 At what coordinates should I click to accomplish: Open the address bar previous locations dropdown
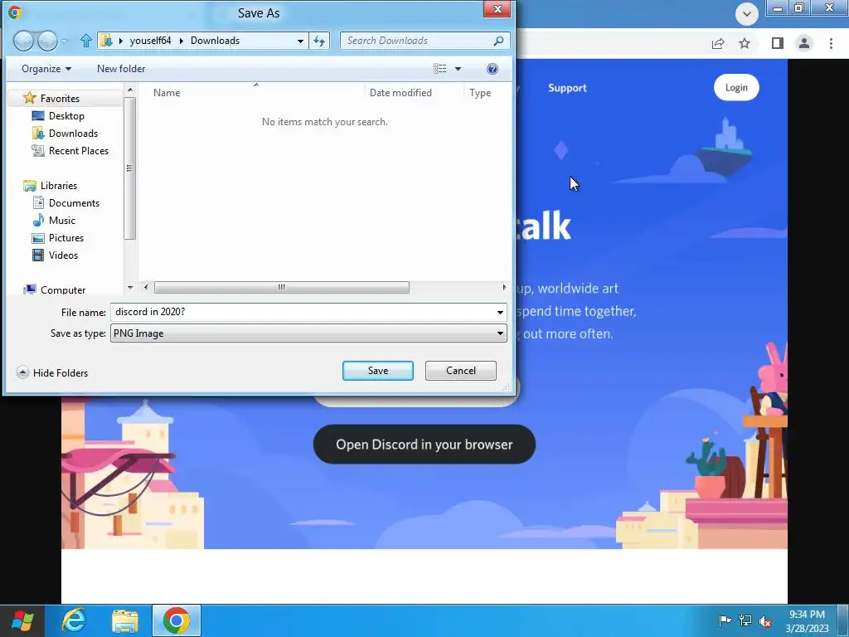coord(300,41)
